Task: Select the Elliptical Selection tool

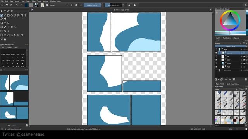Action: pos(5,35)
